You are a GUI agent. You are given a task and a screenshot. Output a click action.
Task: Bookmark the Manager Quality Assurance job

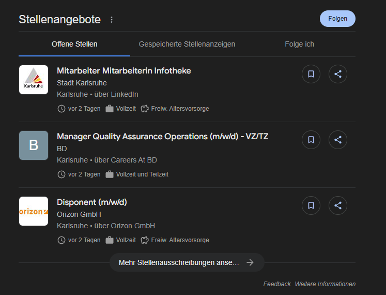pyautogui.click(x=311, y=140)
